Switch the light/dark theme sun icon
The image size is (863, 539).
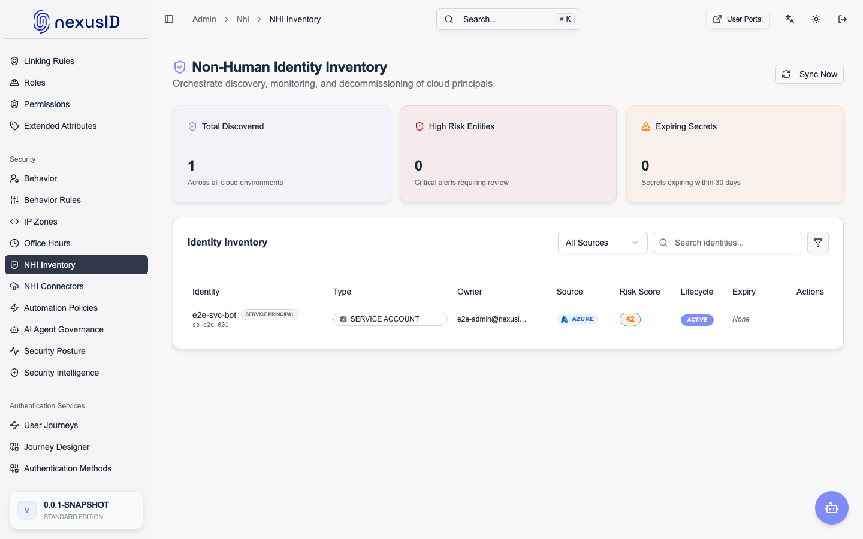click(x=816, y=19)
